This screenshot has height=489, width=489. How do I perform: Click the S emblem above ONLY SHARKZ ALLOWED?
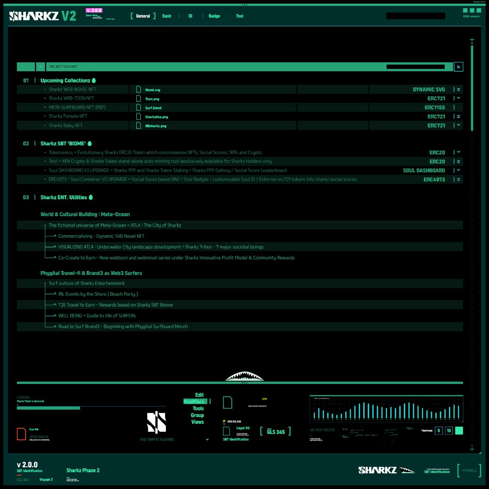pyautogui.click(x=156, y=422)
